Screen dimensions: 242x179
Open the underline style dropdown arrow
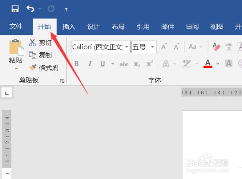coord(113,64)
